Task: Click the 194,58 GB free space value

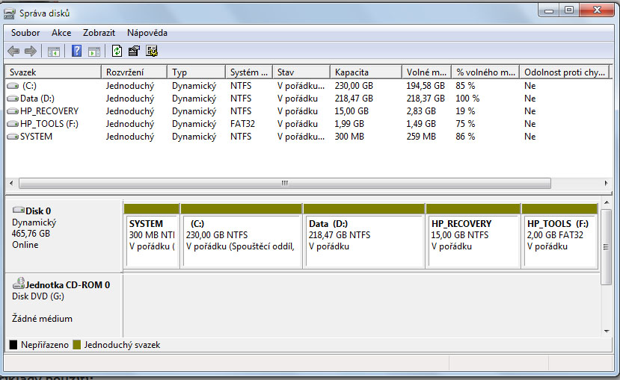Action: point(426,86)
